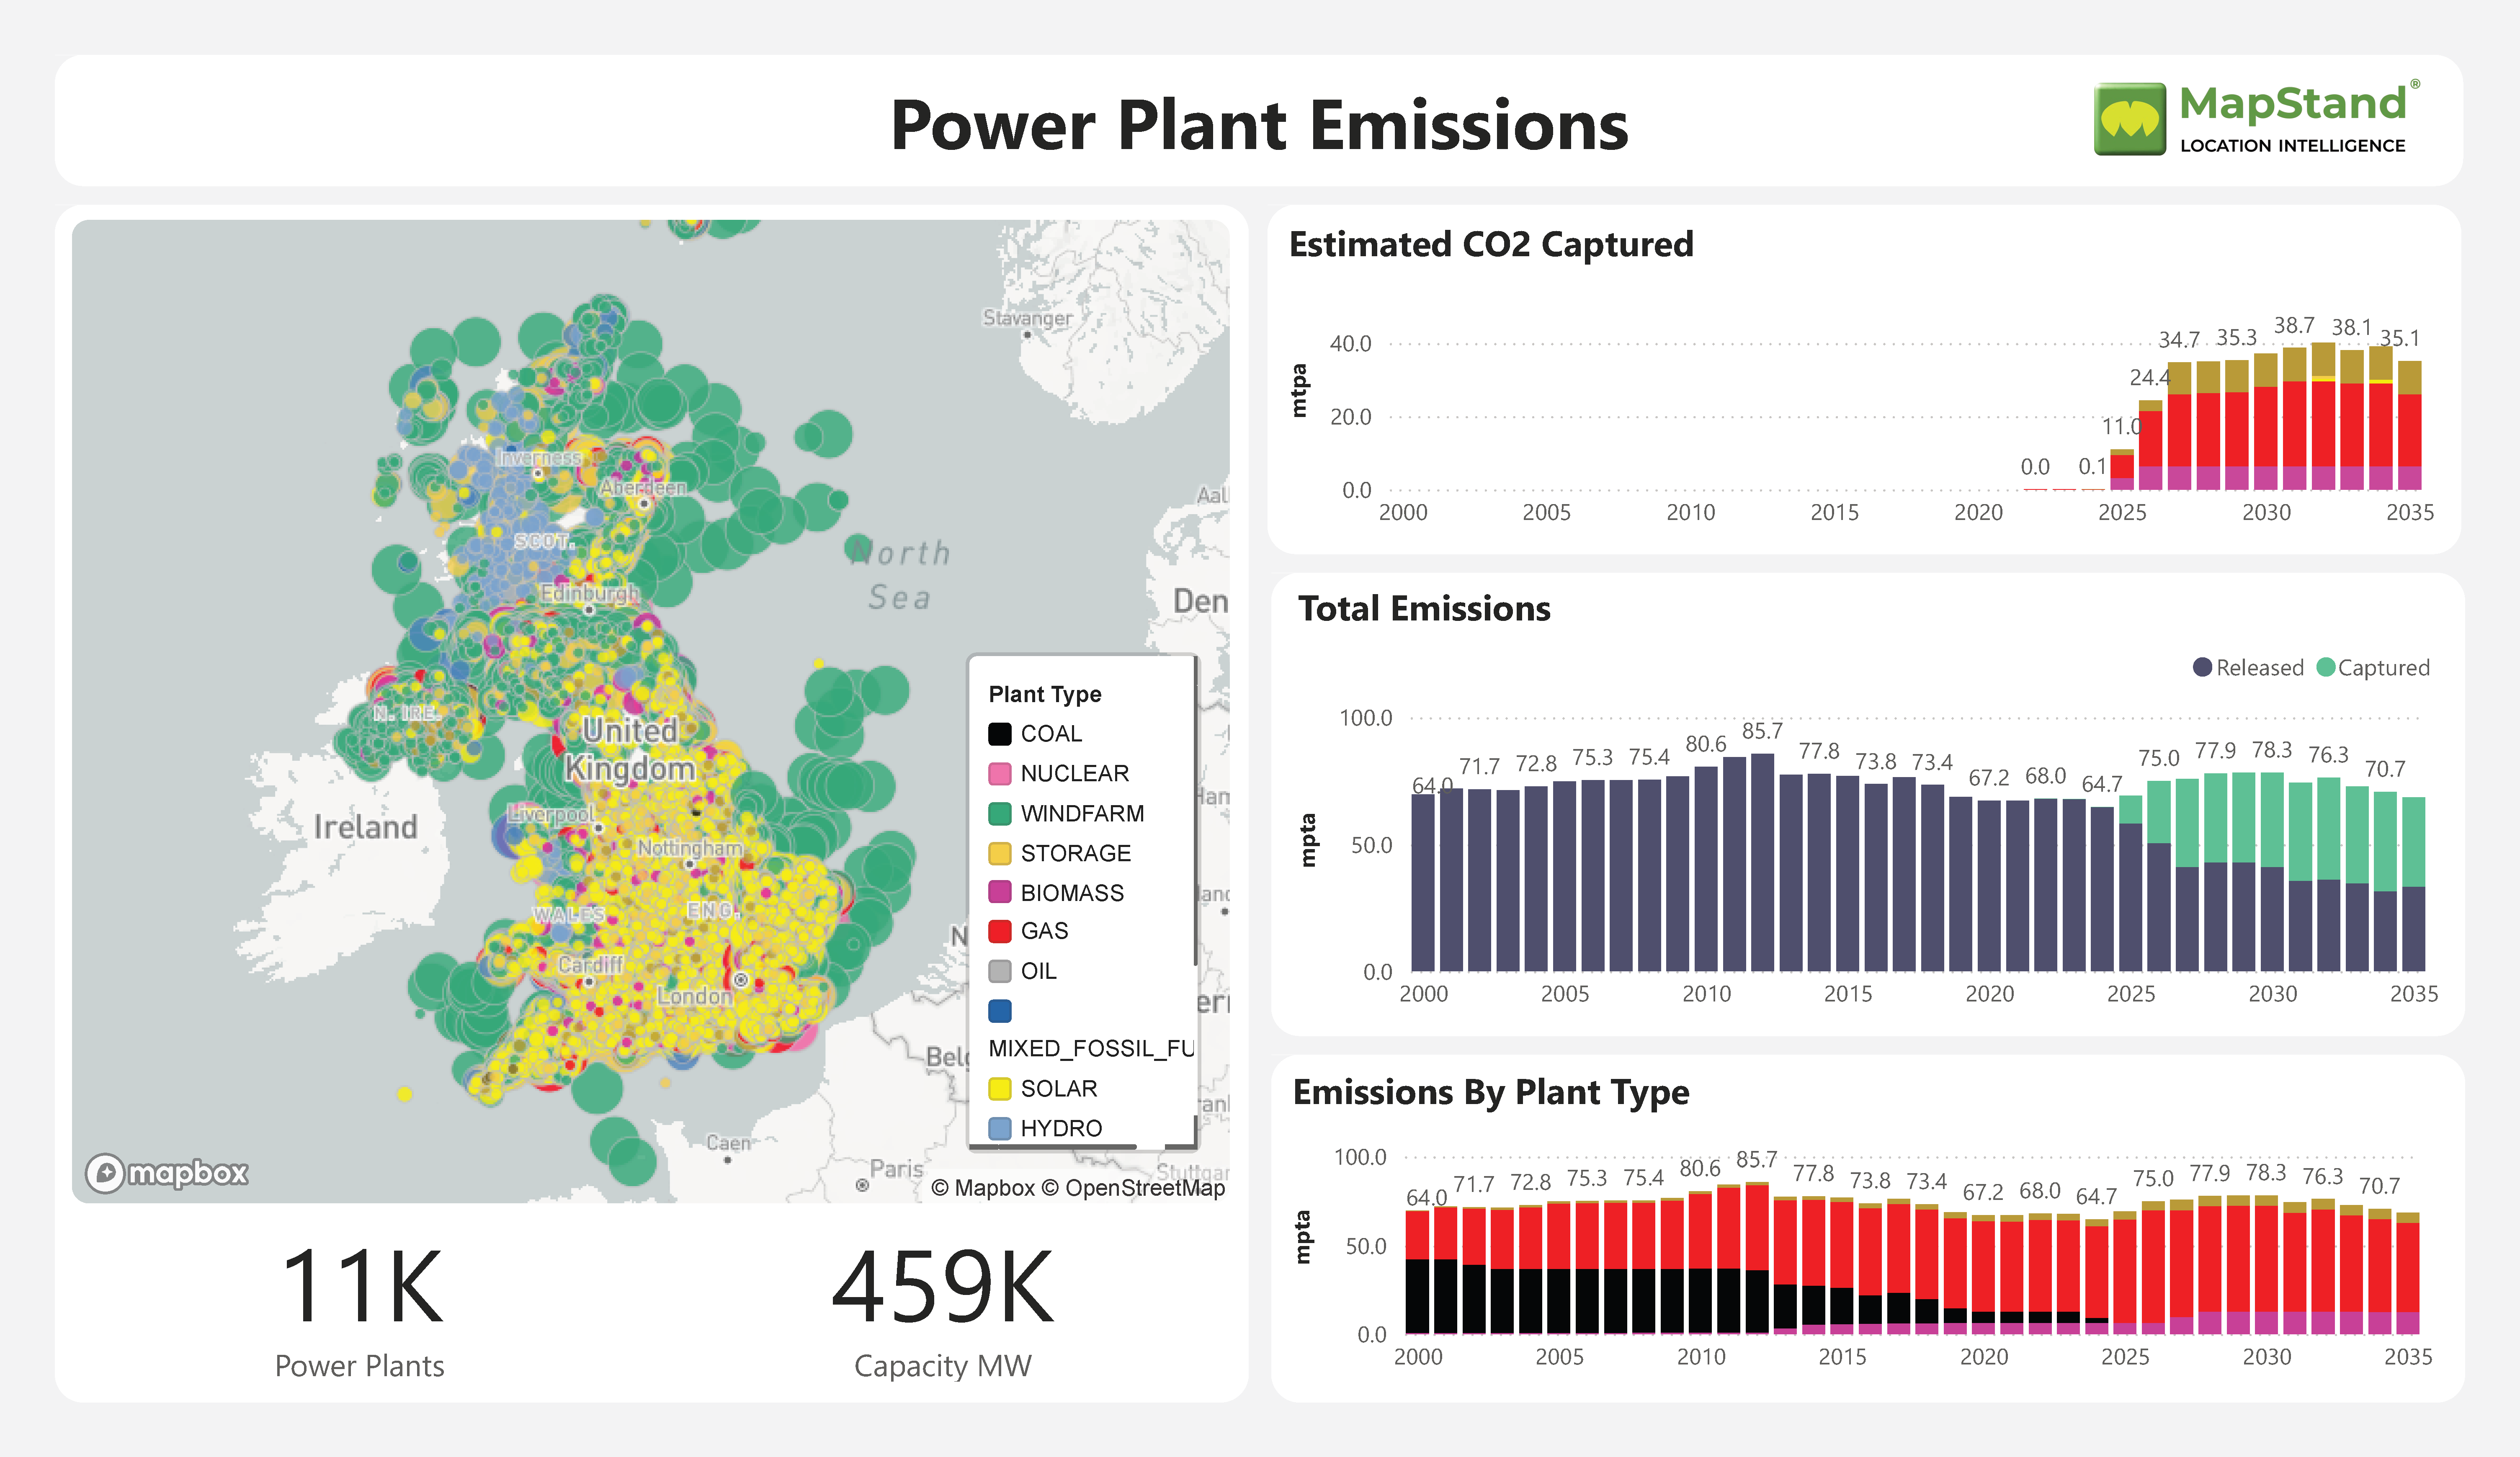The height and width of the screenshot is (1457, 2520).
Task: Open the Mapbox attribution link
Action: click(x=983, y=1188)
